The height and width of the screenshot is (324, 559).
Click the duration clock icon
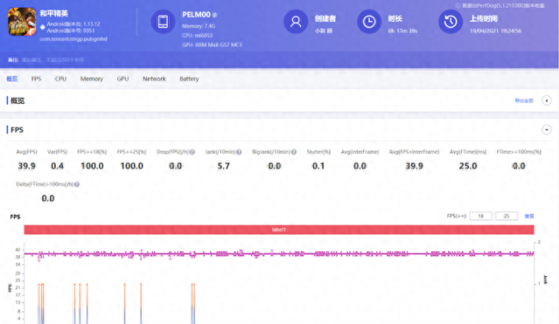click(x=369, y=21)
